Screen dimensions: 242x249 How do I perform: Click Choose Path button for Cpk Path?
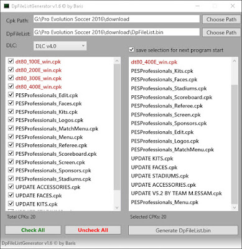(221, 19)
